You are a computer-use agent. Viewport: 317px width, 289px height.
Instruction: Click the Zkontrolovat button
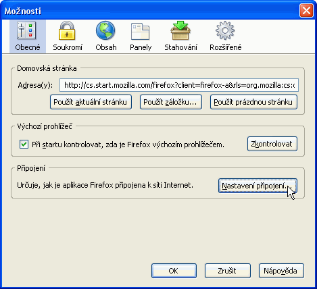272,144
